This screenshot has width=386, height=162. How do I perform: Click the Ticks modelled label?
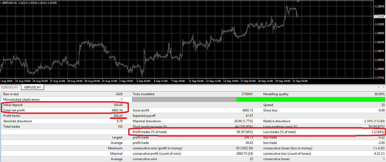[144, 94]
